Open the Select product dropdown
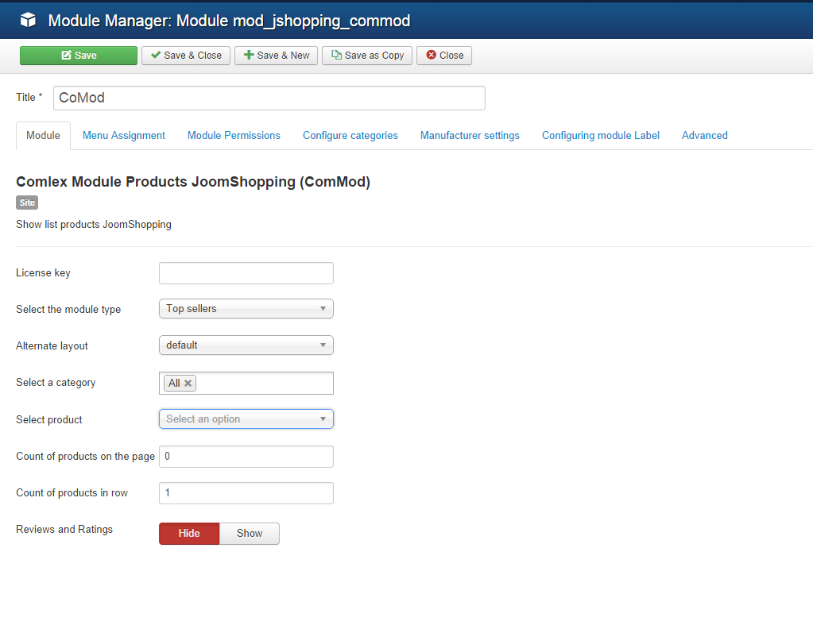 [x=246, y=419]
